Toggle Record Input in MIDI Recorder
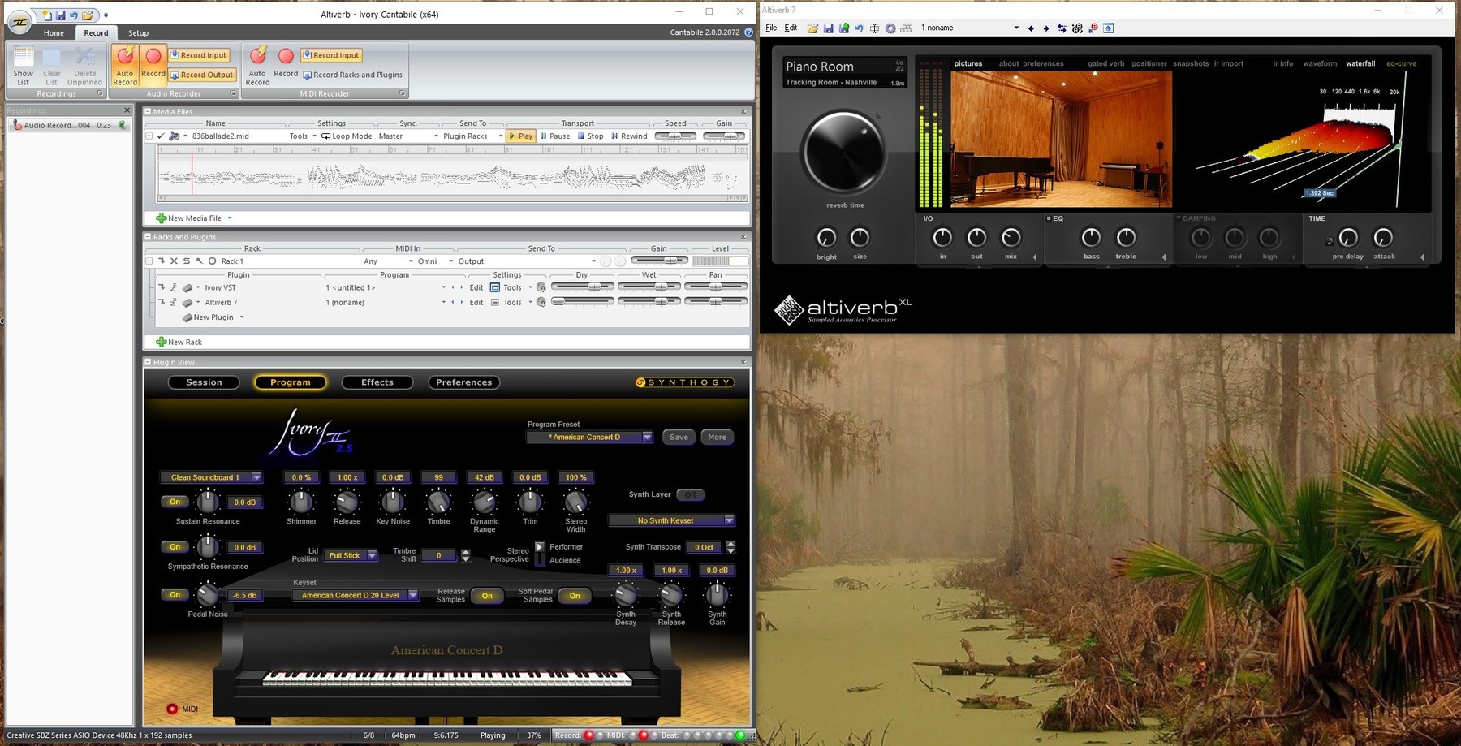 click(330, 55)
